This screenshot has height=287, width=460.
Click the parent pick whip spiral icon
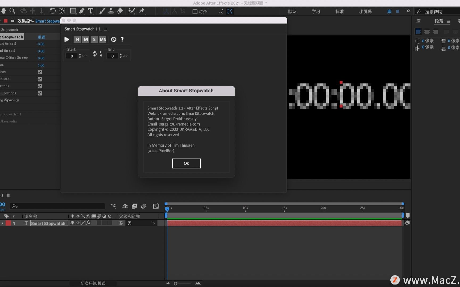coord(121,223)
